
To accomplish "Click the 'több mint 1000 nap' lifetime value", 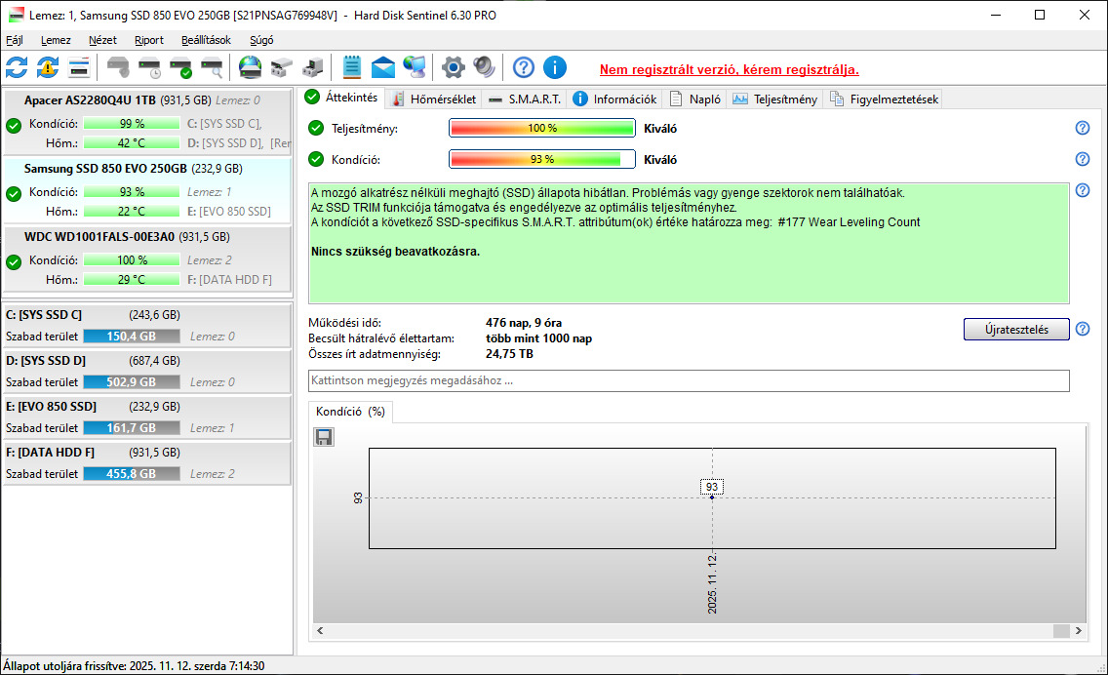I will (538, 338).
